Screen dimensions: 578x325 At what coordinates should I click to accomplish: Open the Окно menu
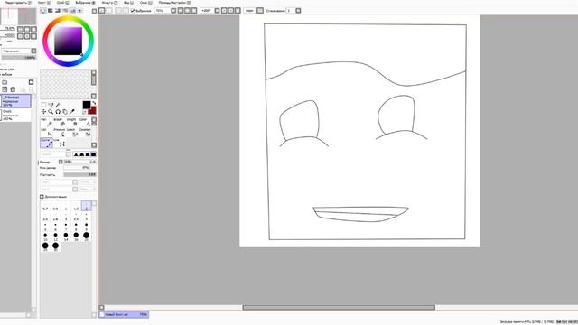[145, 3]
